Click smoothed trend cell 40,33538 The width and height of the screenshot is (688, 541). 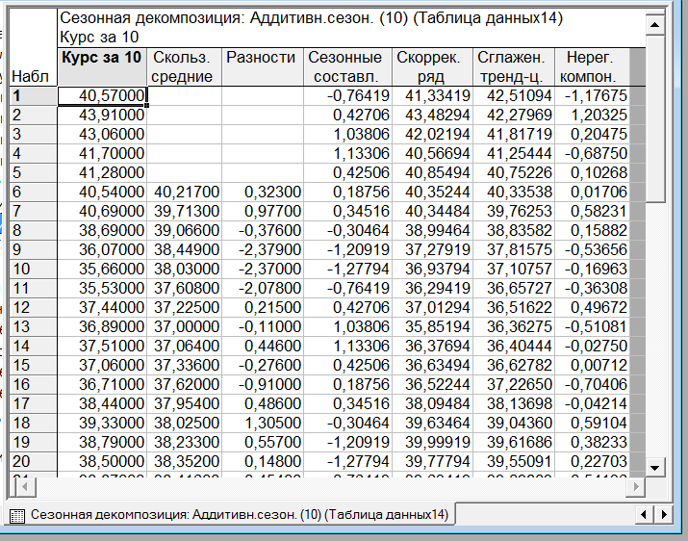(x=514, y=192)
